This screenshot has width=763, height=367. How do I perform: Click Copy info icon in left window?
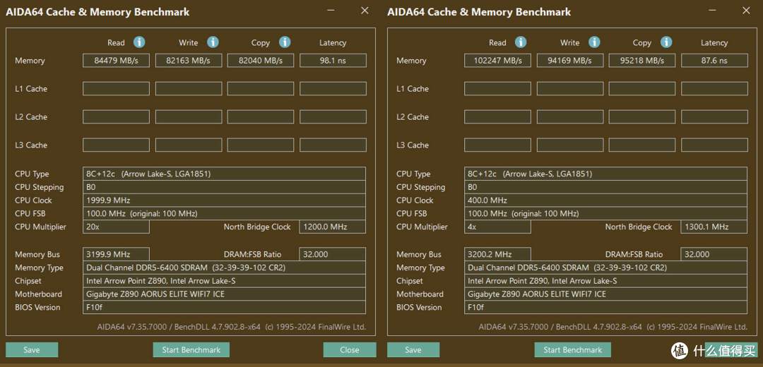pos(285,42)
